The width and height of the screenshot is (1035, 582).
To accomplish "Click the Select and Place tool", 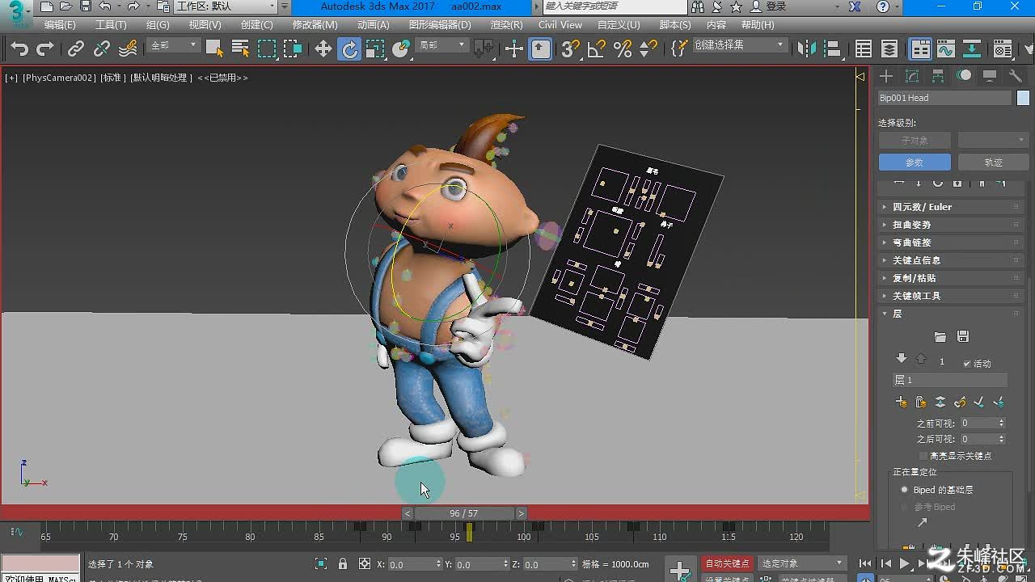I will click(x=402, y=49).
